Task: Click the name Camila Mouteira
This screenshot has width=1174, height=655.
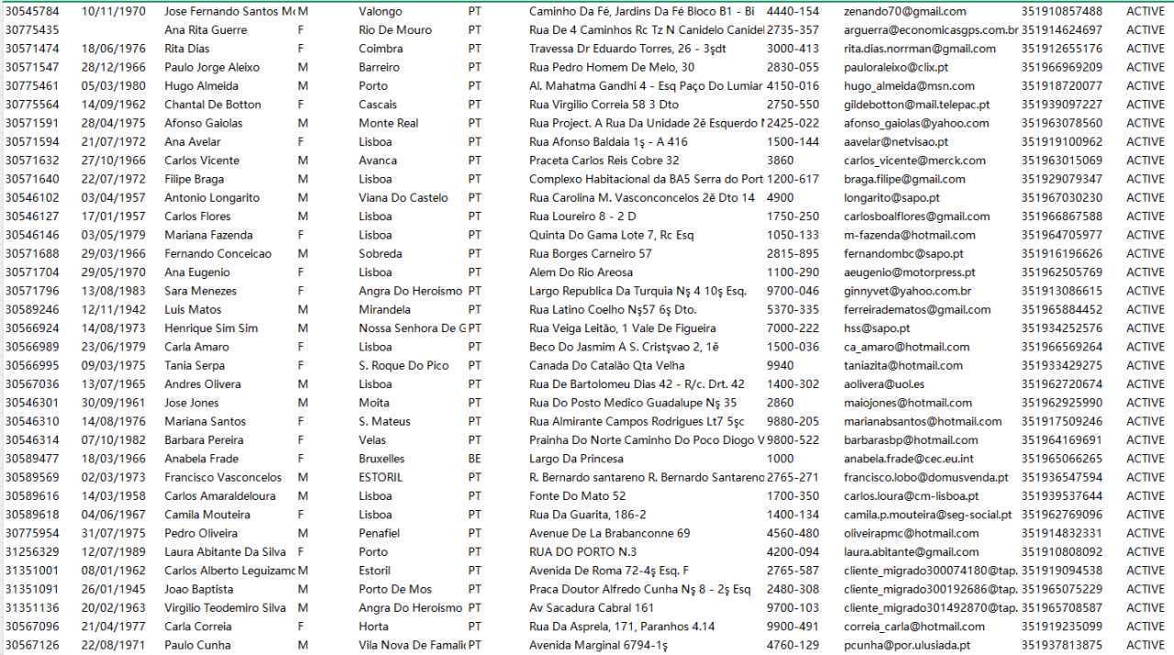Action: (x=207, y=515)
